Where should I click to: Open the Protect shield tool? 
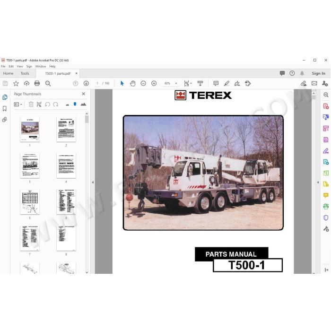(326, 218)
